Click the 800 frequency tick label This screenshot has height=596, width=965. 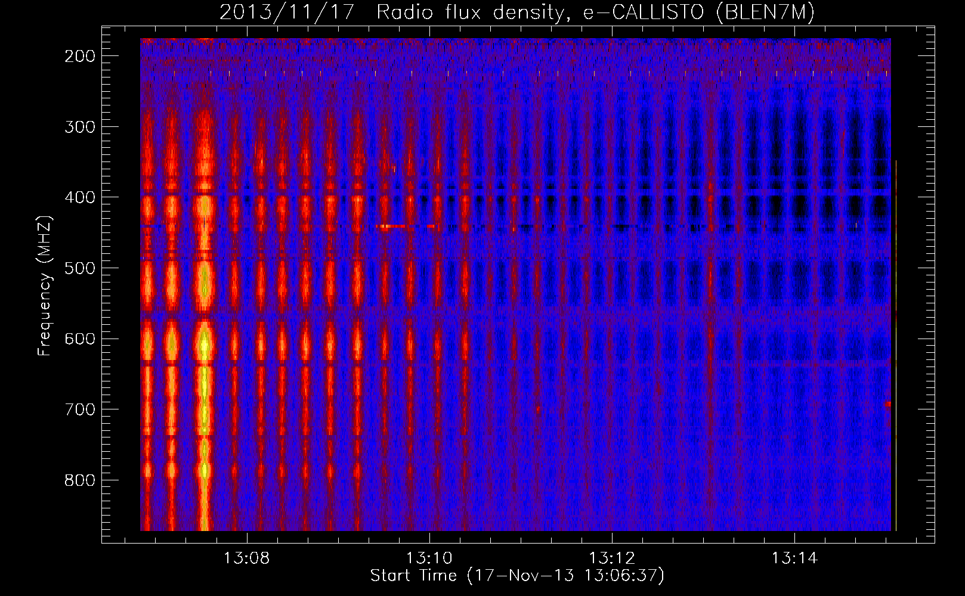pos(79,480)
